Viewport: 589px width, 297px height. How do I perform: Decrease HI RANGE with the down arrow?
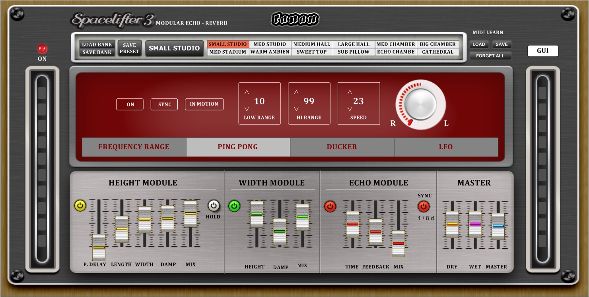(x=296, y=109)
